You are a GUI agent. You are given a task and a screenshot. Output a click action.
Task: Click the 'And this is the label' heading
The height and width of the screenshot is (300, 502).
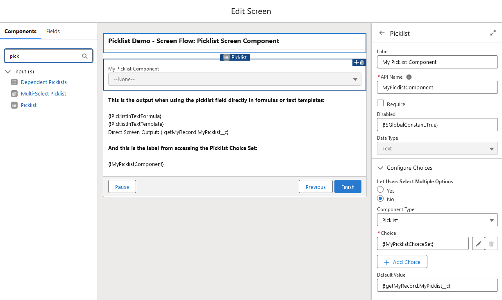[183, 148]
